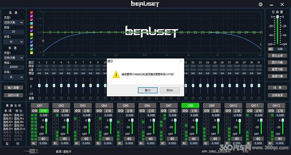The height and width of the screenshot is (155, 291).
Task: Toggle the link icon under CH9
Action: point(207,111)
